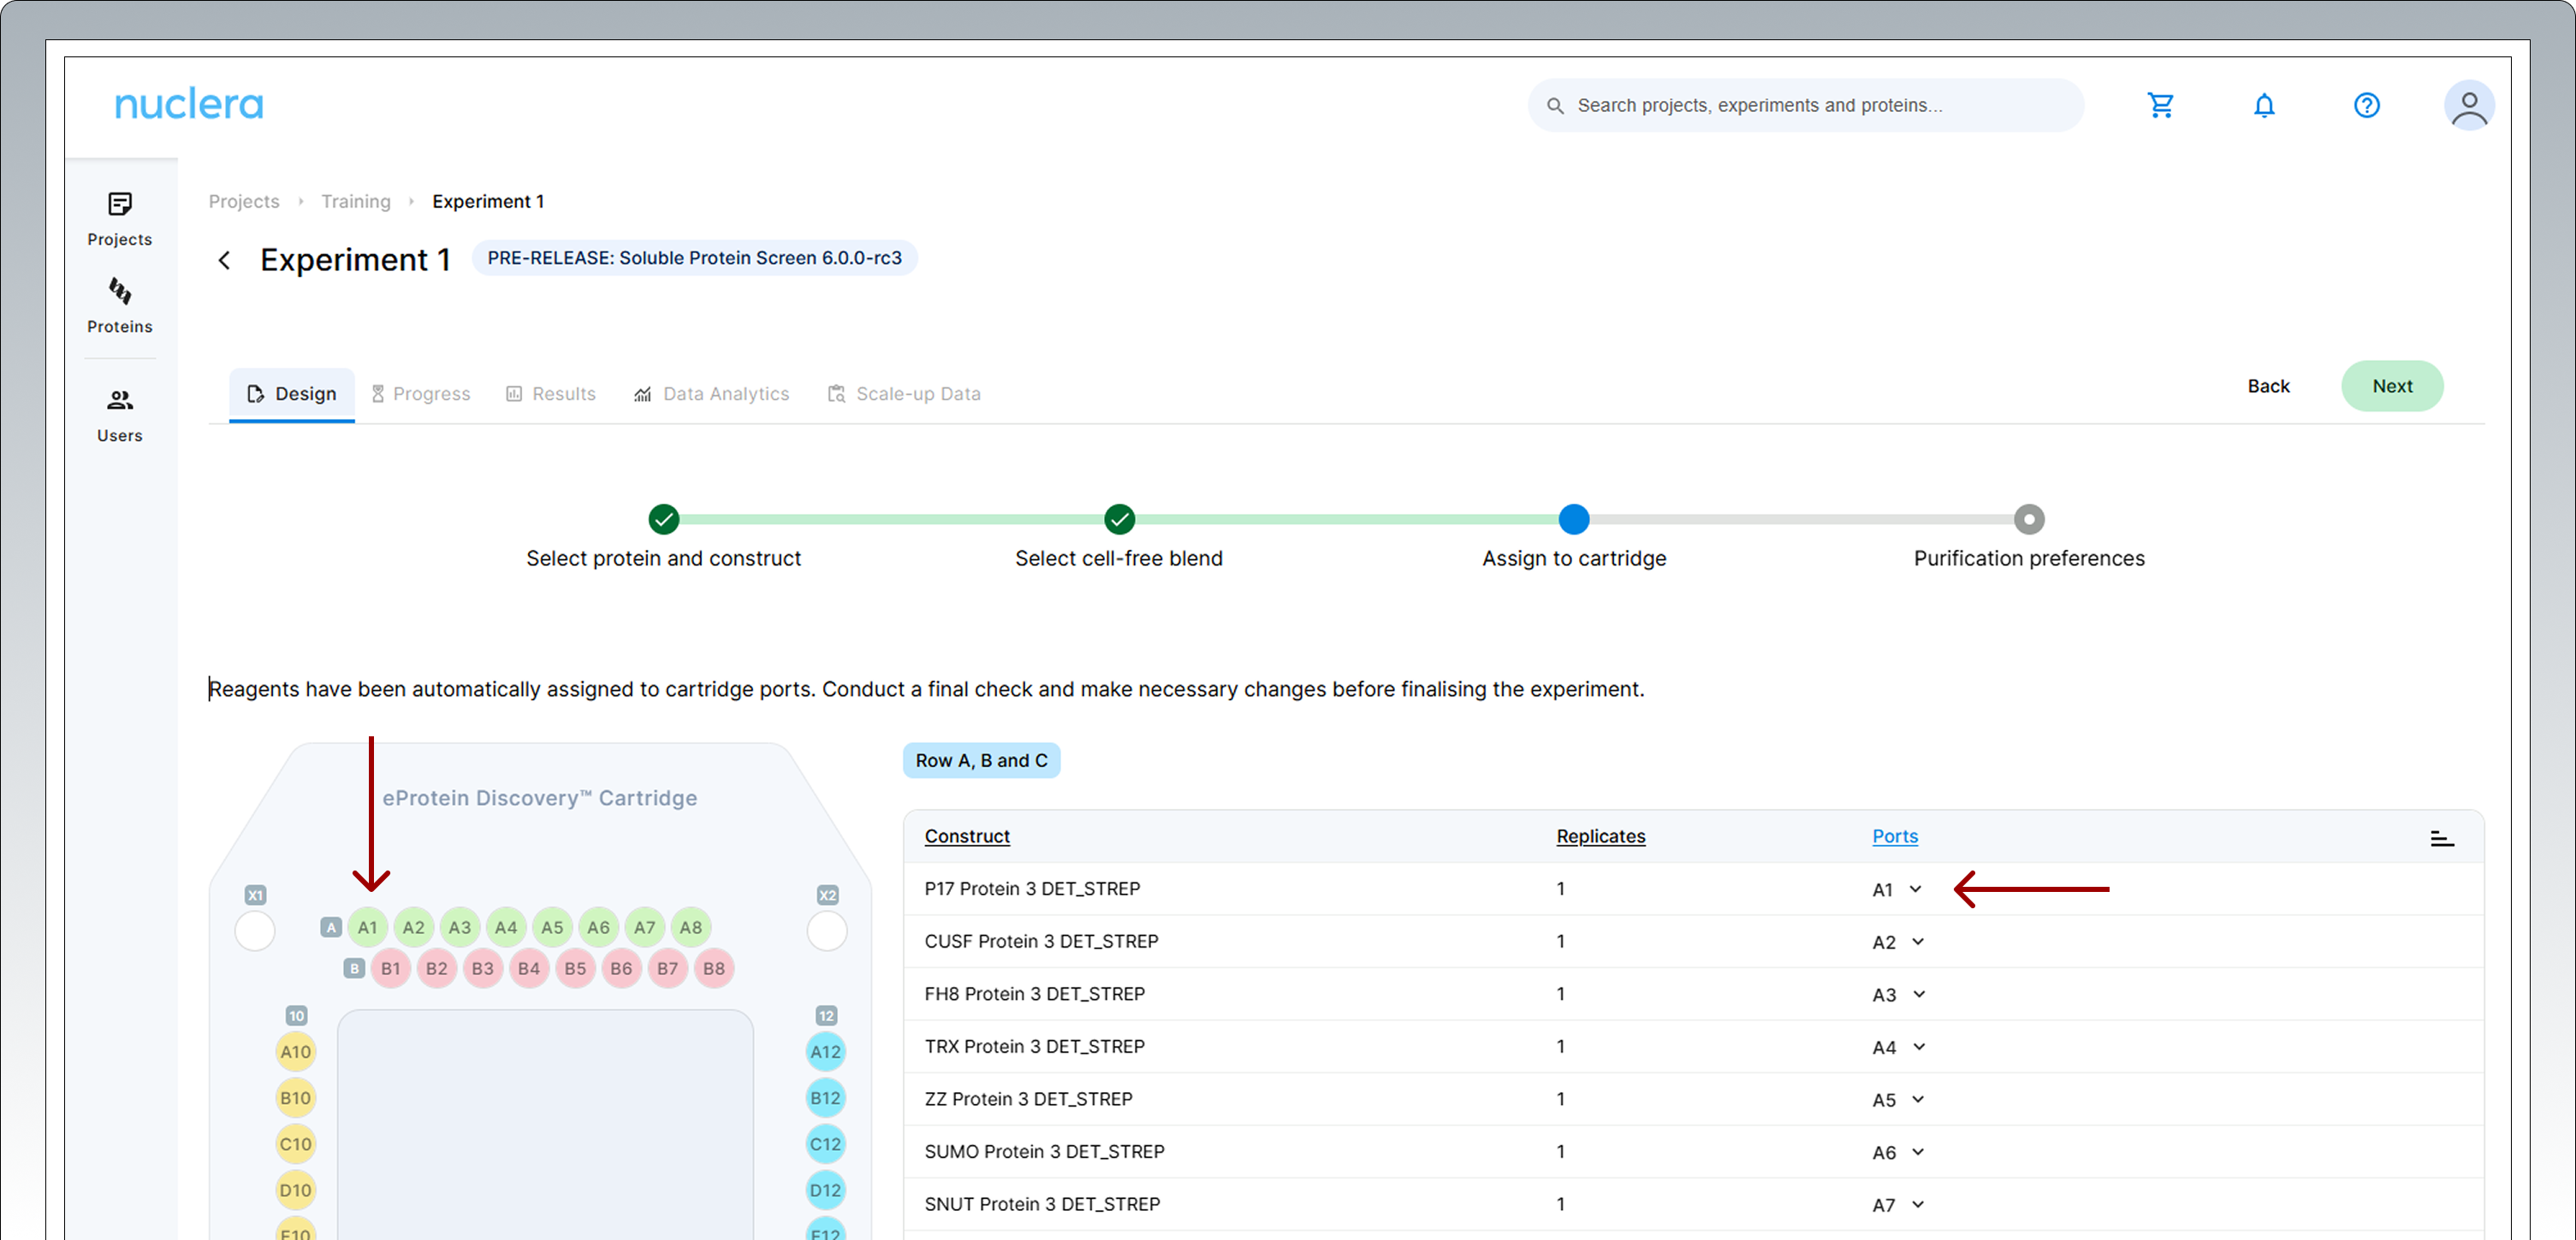Select cartridge port B10
This screenshot has width=2576, height=1240.
[x=295, y=1098]
